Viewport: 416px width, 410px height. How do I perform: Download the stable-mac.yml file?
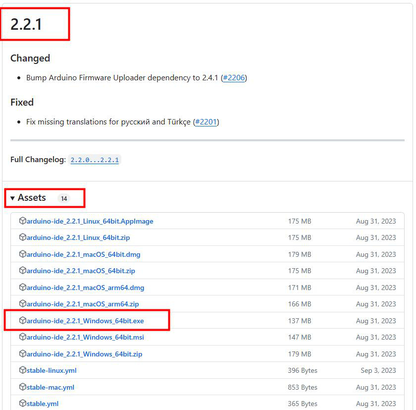click(x=51, y=387)
